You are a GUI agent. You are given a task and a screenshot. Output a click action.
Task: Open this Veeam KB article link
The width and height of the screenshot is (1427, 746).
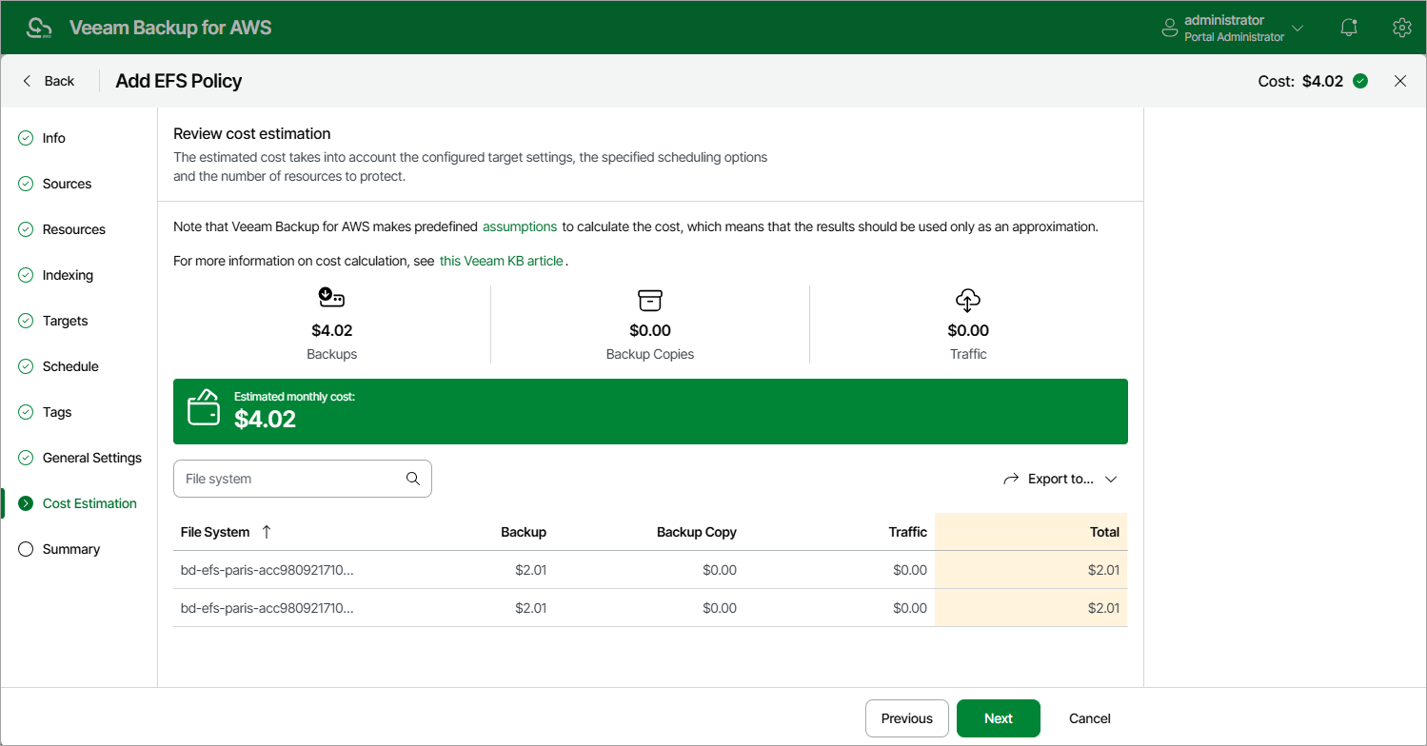pyautogui.click(x=502, y=261)
